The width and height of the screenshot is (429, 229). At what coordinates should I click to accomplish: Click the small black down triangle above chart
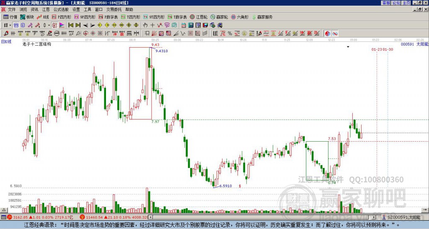(348, 47)
